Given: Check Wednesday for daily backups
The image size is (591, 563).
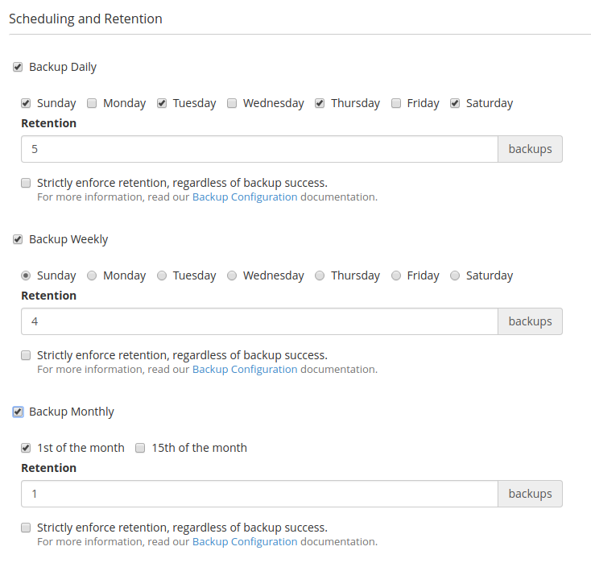Looking at the screenshot, I should (x=232, y=103).
